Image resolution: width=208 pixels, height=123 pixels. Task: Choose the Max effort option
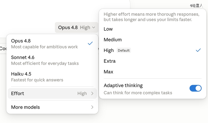click(x=153, y=72)
